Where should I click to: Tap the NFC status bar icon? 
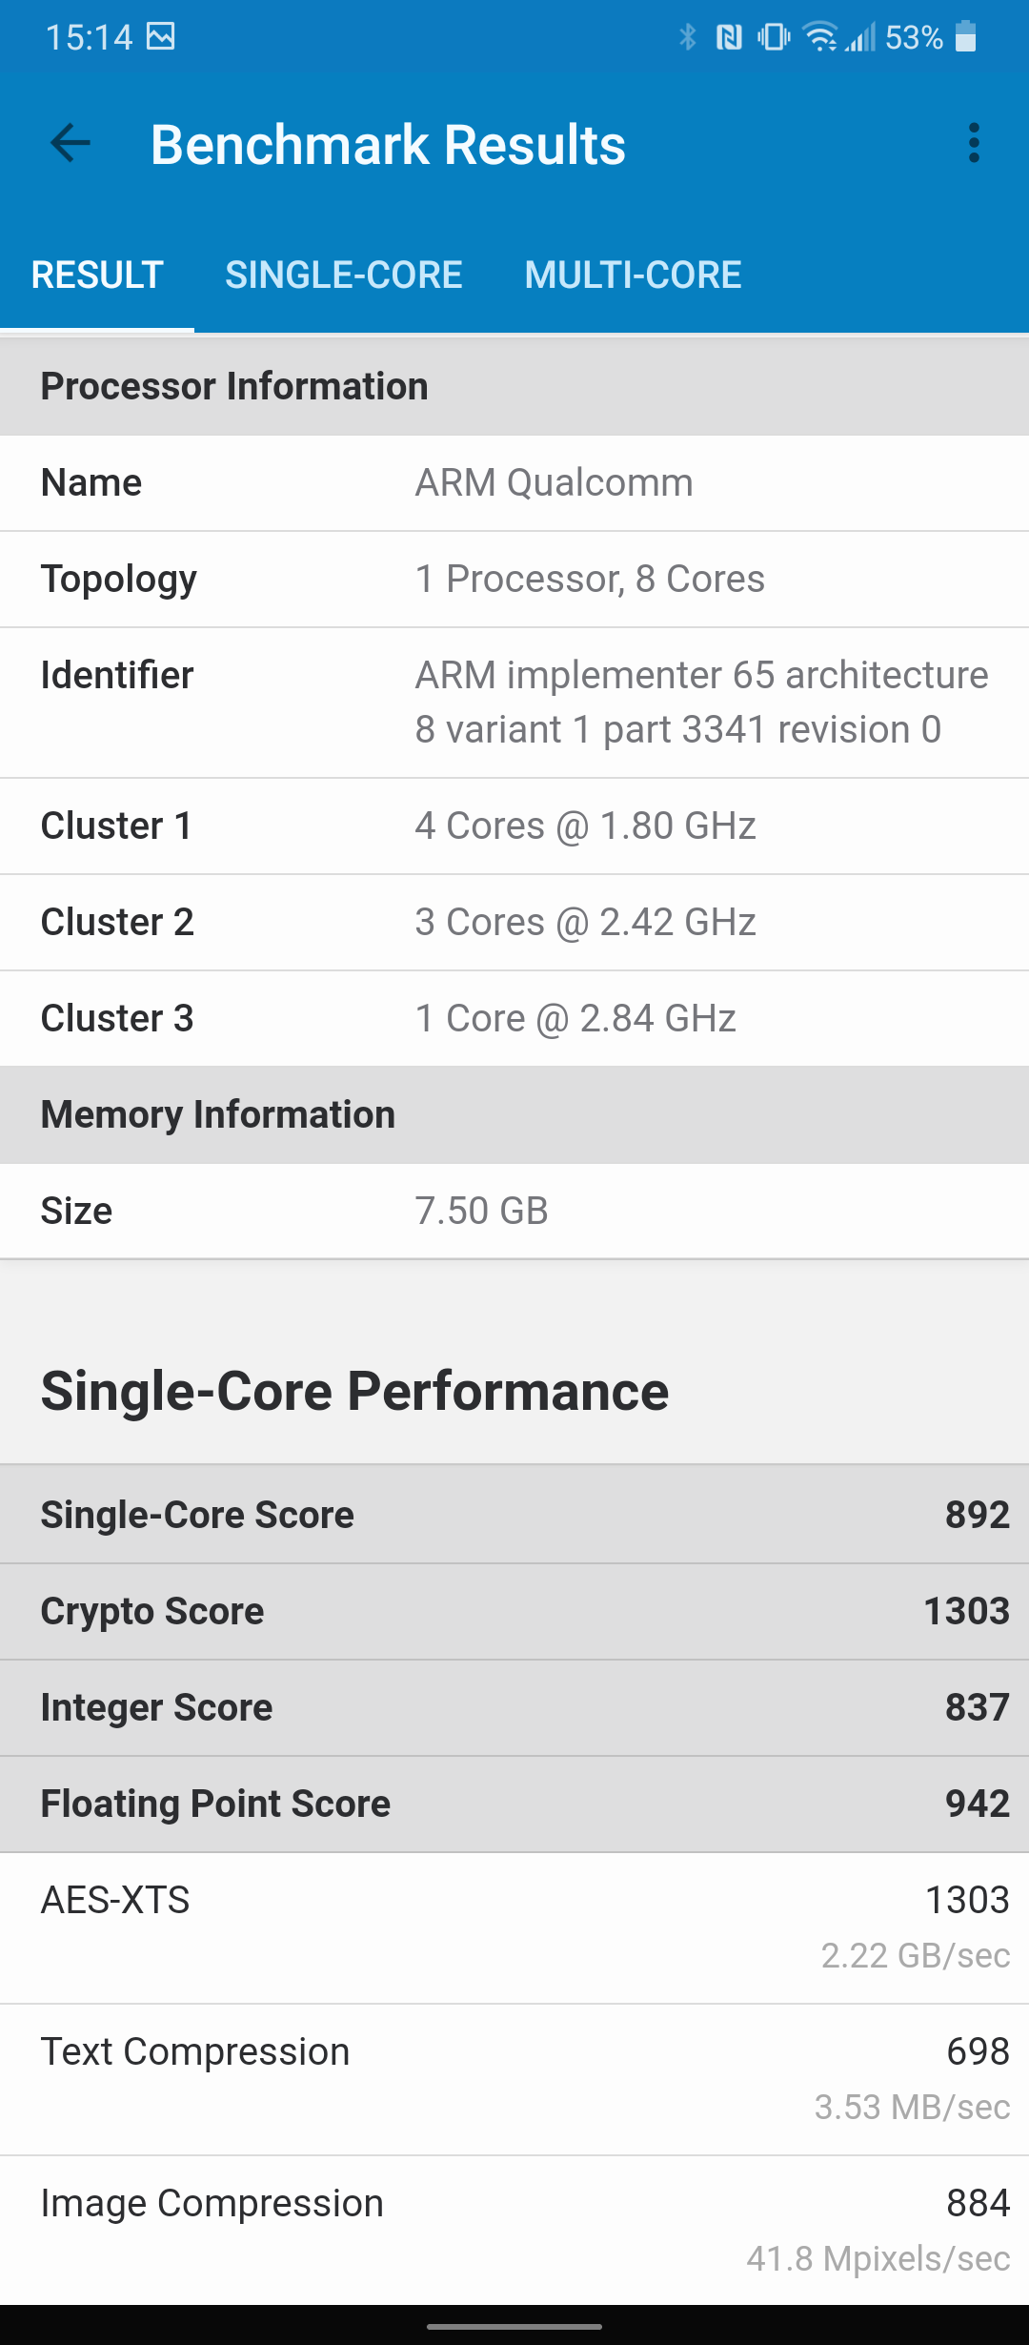729,37
